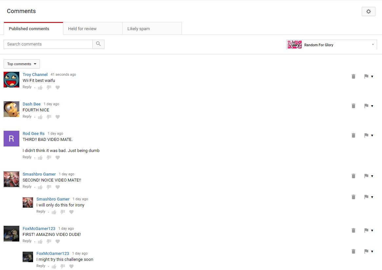Dislike Troy Channel's comment

tap(49, 87)
